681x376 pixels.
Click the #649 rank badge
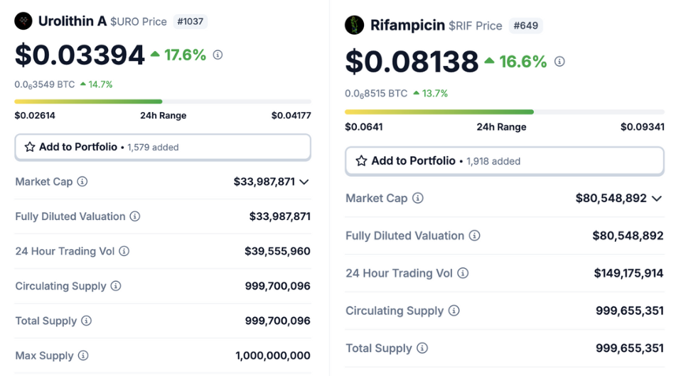coord(525,26)
